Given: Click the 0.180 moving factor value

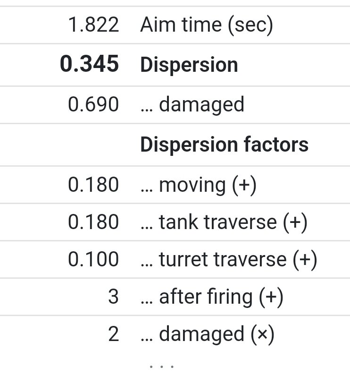Looking at the screenshot, I should pyautogui.click(x=93, y=185).
